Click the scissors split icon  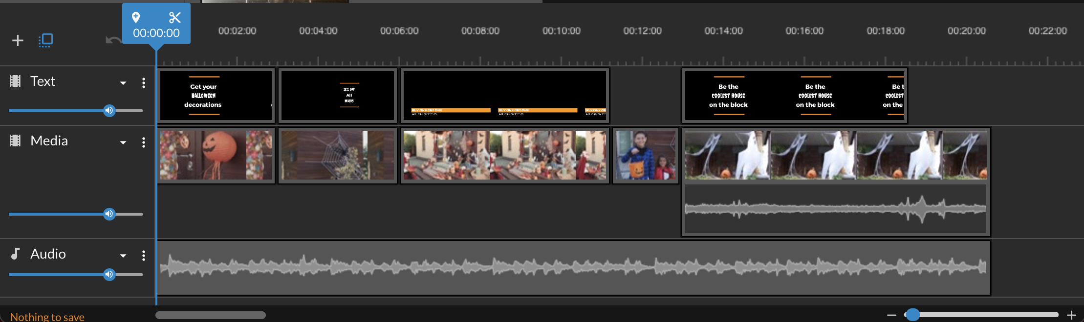tap(174, 18)
